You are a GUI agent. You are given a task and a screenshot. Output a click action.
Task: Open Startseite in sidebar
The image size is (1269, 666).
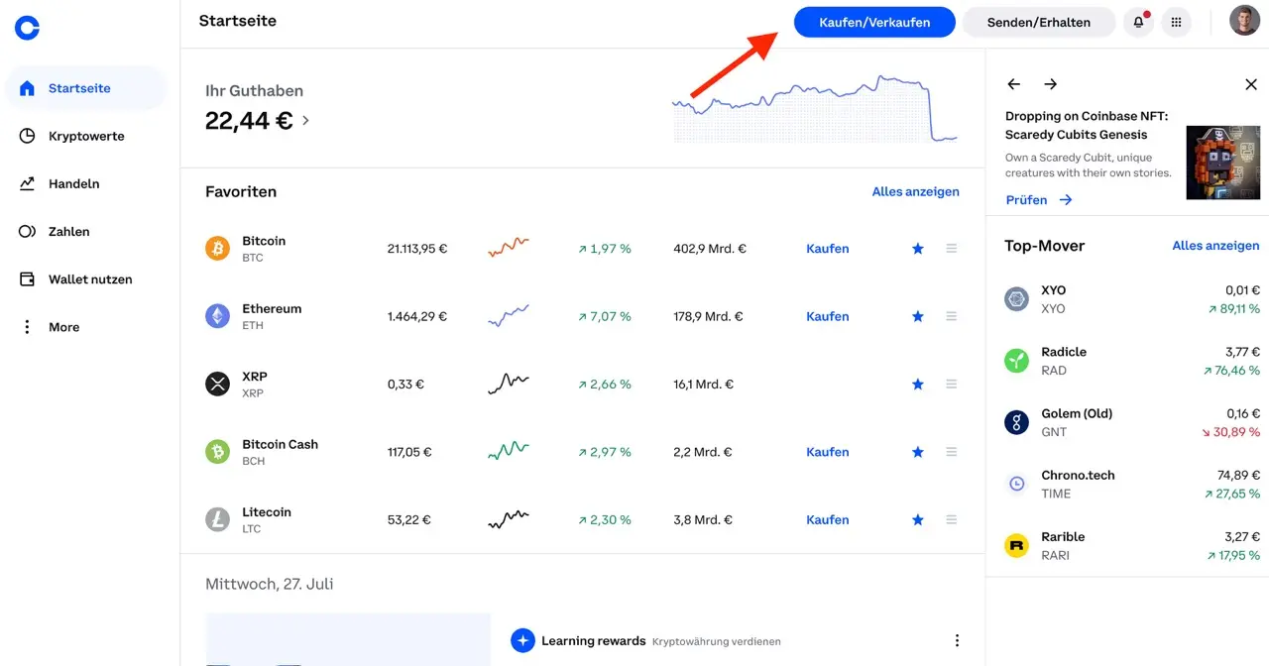85,88
